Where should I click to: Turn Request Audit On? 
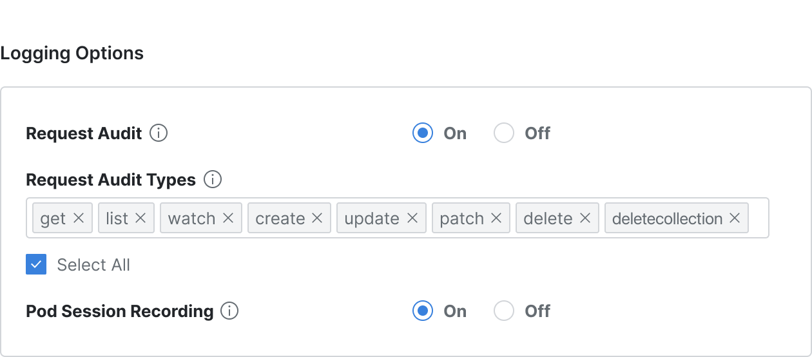[x=423, y=133]
